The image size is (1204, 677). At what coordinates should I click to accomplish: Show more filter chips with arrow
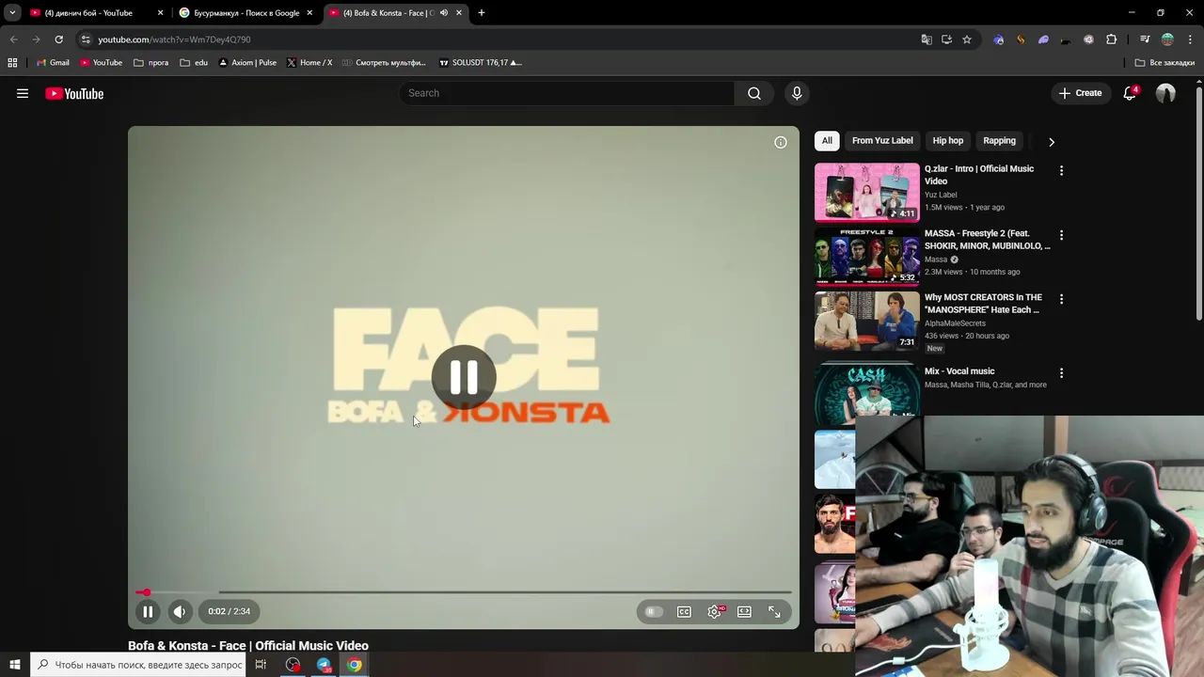1052,142
